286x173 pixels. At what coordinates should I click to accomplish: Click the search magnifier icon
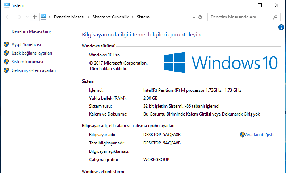pos(275,17)
